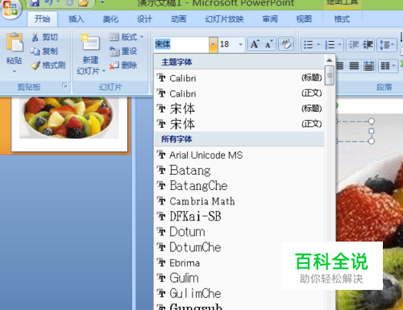
Task: Expand the Paste (粘贴) options arrow
Action: coord(15,72)
